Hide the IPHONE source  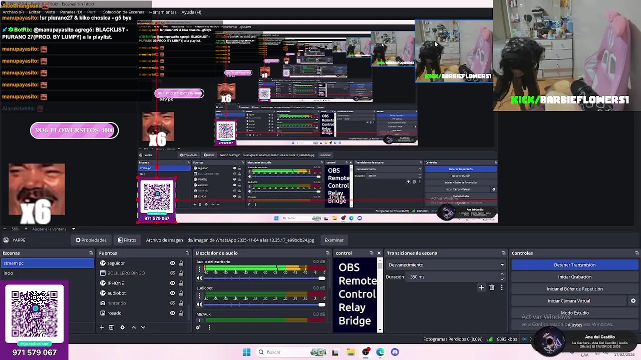172,283
